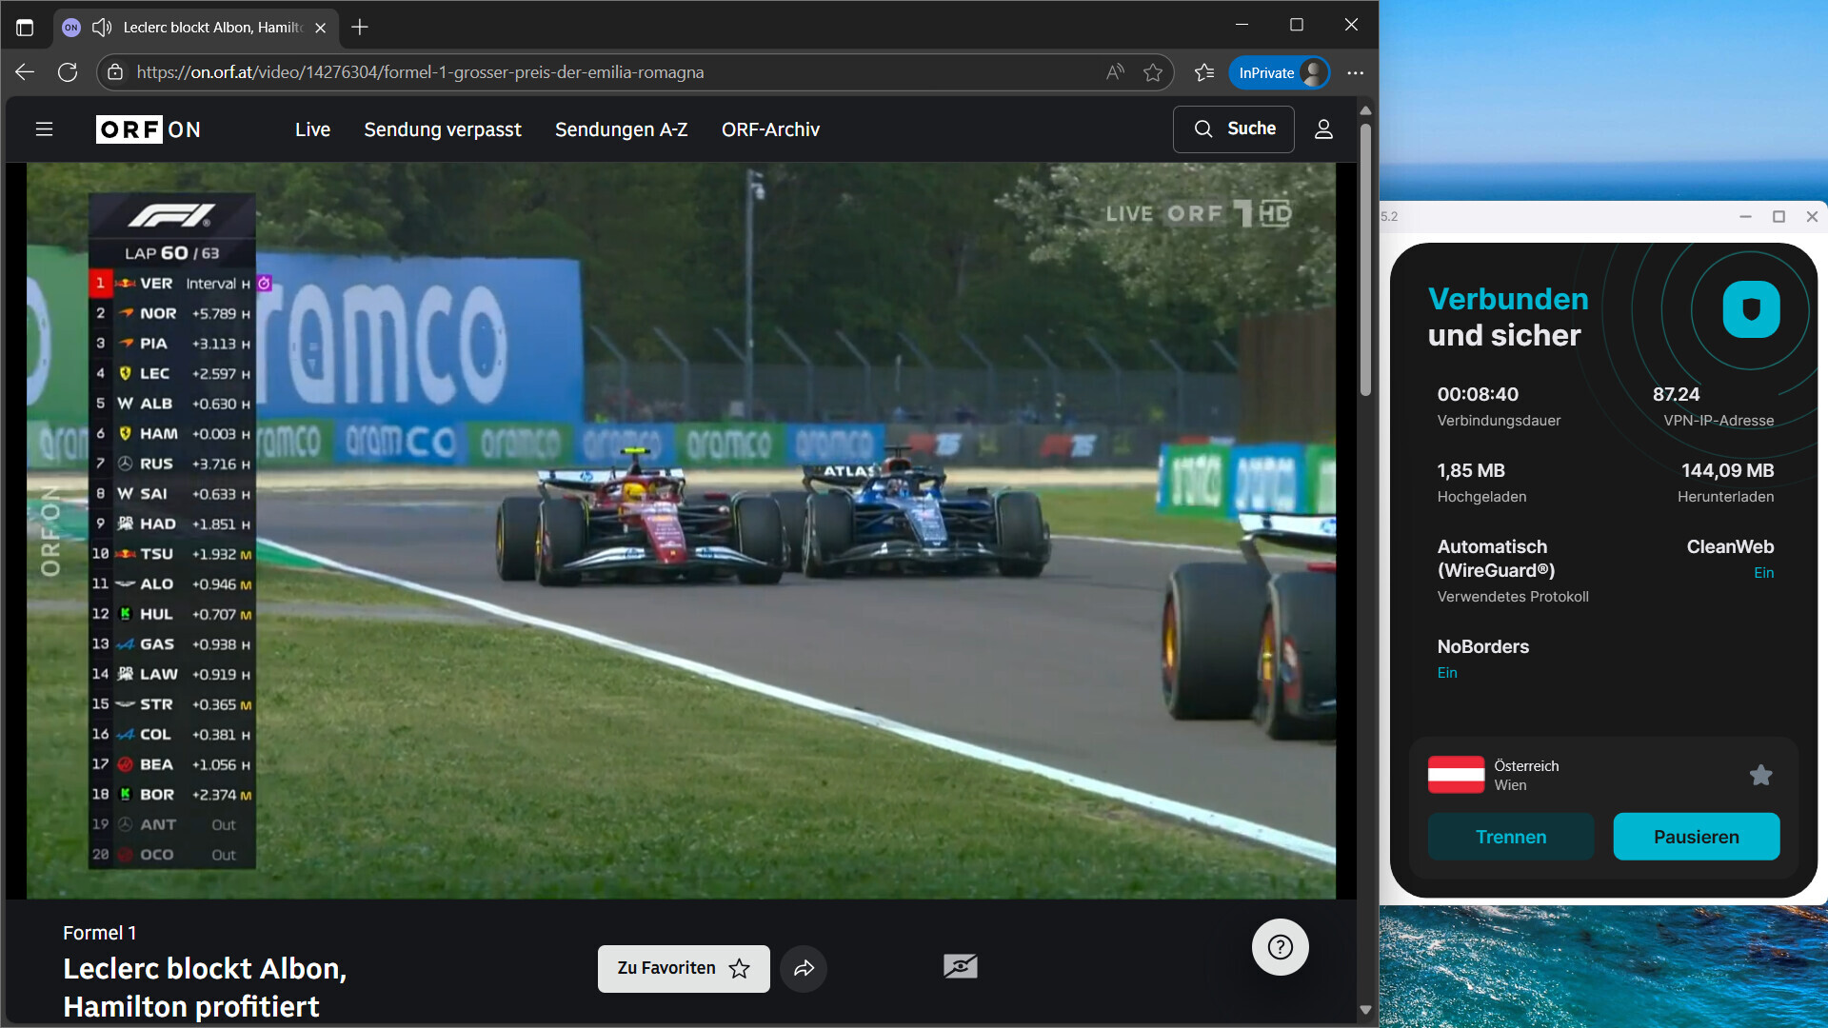
Task: Toggle NoBorders Ein setting
Action: (1447, 672)
